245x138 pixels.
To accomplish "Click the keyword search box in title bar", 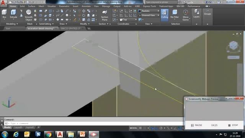I will click(162, 2).
